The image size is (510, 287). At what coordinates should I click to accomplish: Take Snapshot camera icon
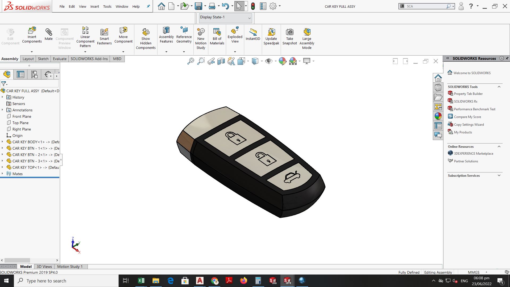[x=289, y=32]
